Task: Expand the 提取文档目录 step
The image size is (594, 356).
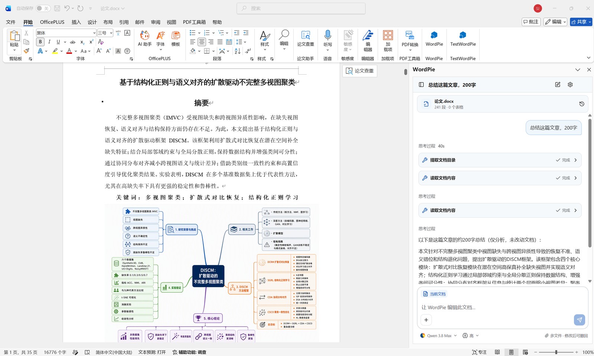Action: point(500,160)
